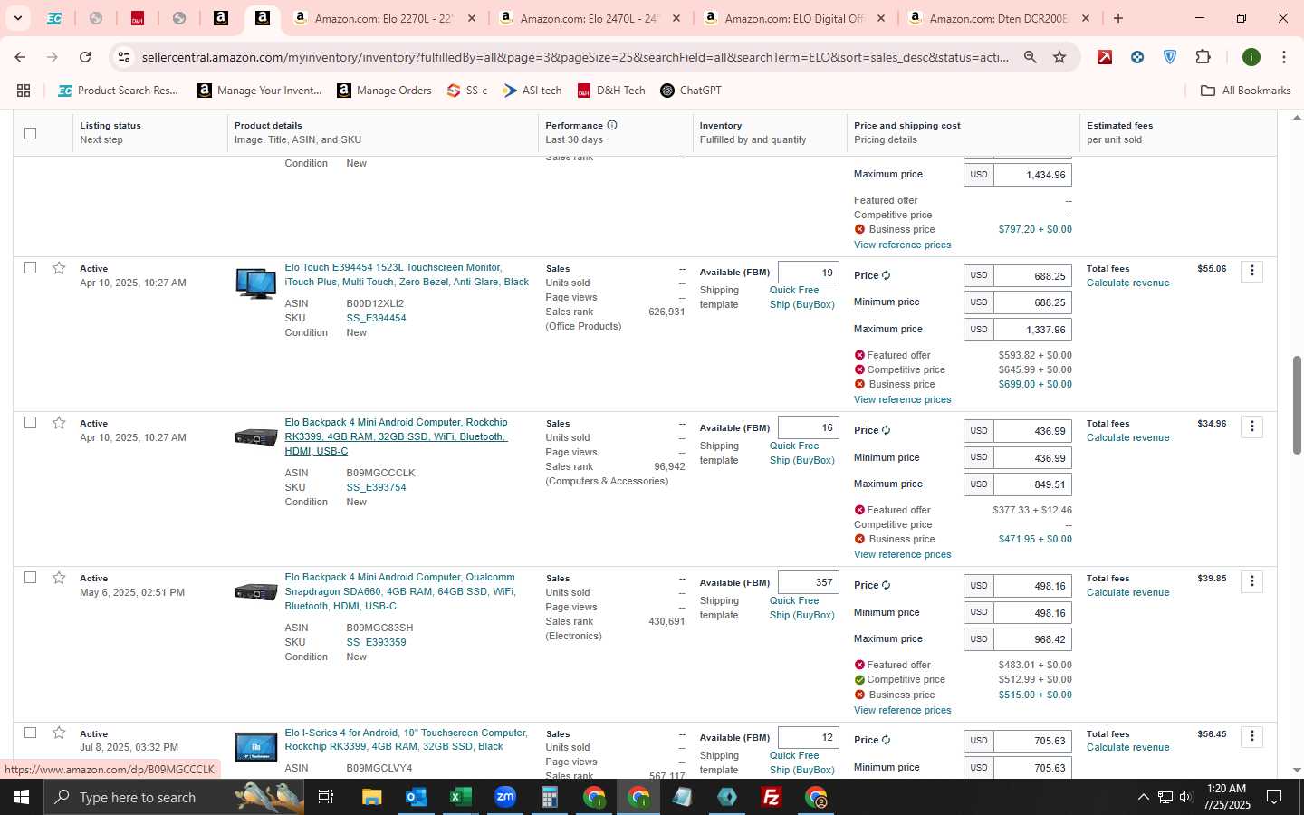Open Quick Free Ship template for E394454
This screenshot has height=815, width=1304.
801,297
